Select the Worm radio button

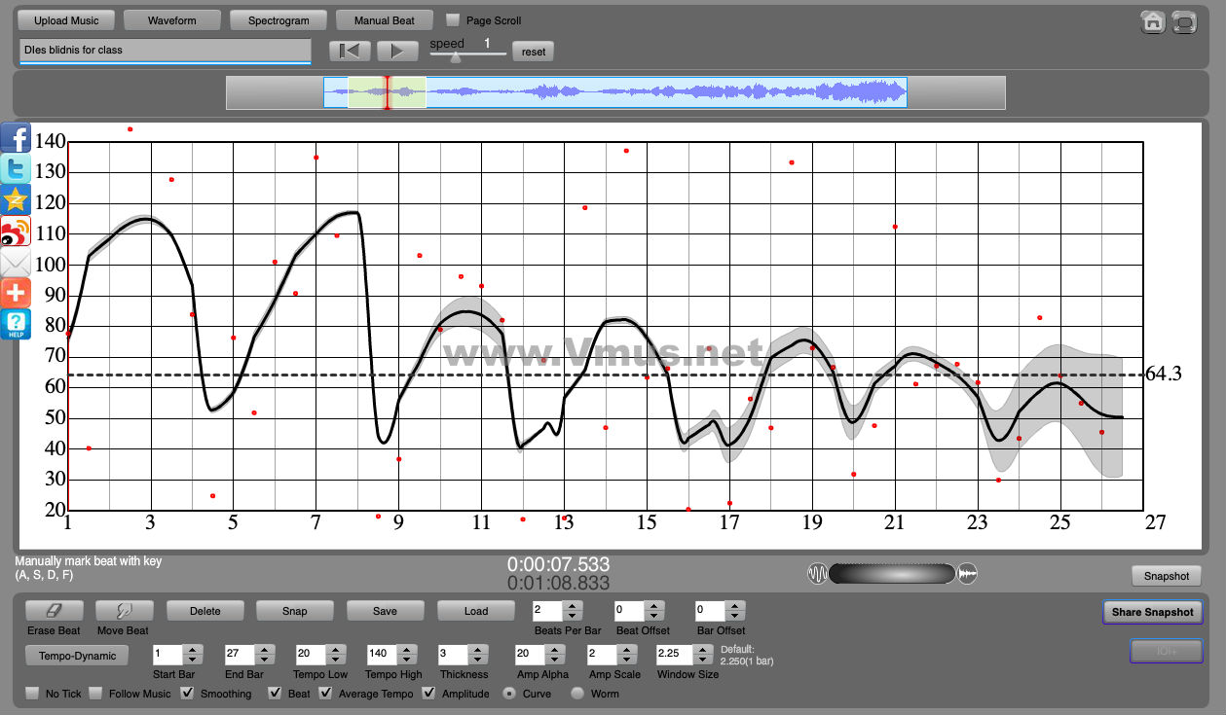(x=577, y=694)
